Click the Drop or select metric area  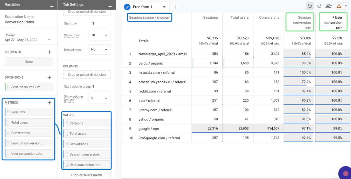point(87,175)
